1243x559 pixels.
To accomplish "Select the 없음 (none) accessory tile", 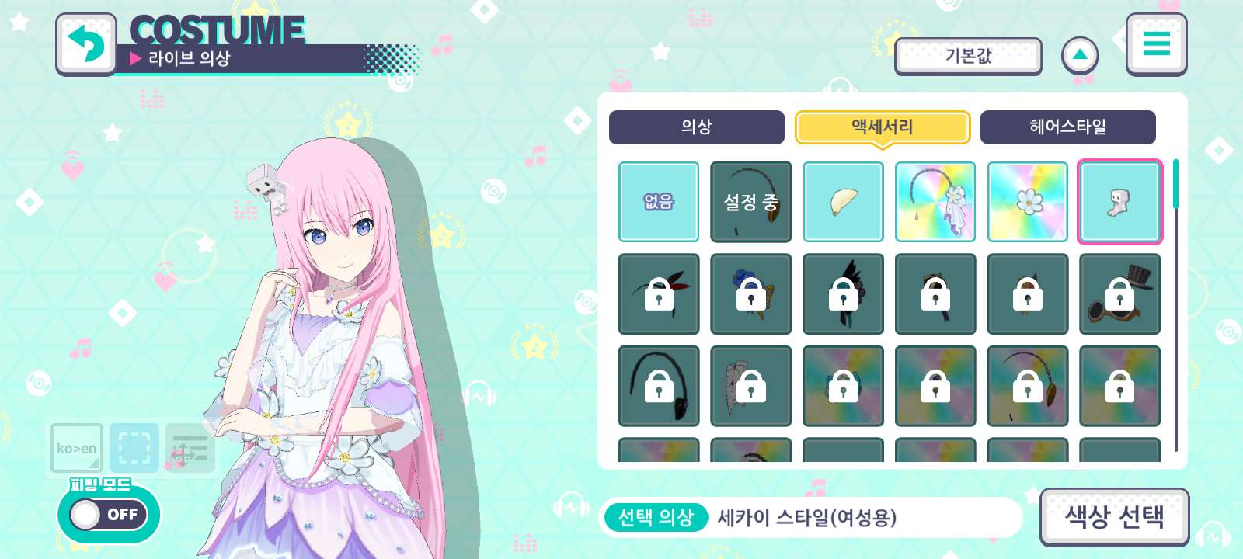I will click(x=659, y=202).
